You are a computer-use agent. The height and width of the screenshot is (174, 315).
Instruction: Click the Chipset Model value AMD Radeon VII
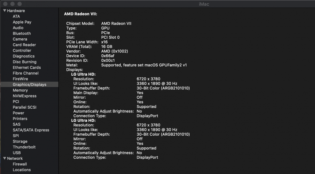point(116,24)
